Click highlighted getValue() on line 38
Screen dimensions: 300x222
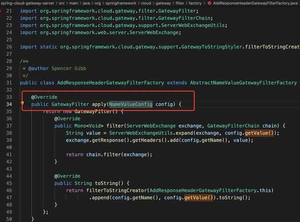pos(259,133)
